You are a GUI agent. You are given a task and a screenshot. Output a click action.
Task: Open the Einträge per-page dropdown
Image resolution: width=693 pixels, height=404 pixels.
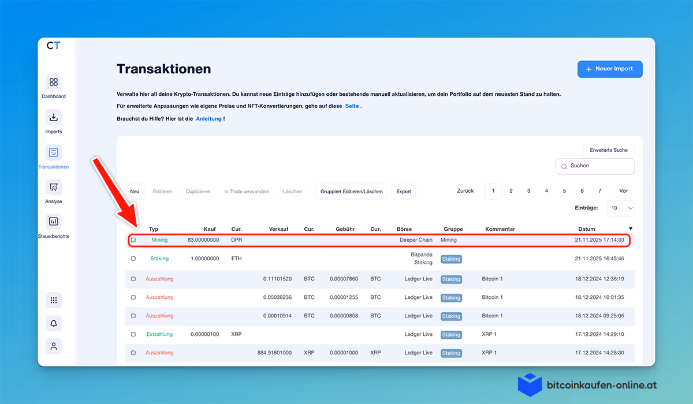coord(620,208)
